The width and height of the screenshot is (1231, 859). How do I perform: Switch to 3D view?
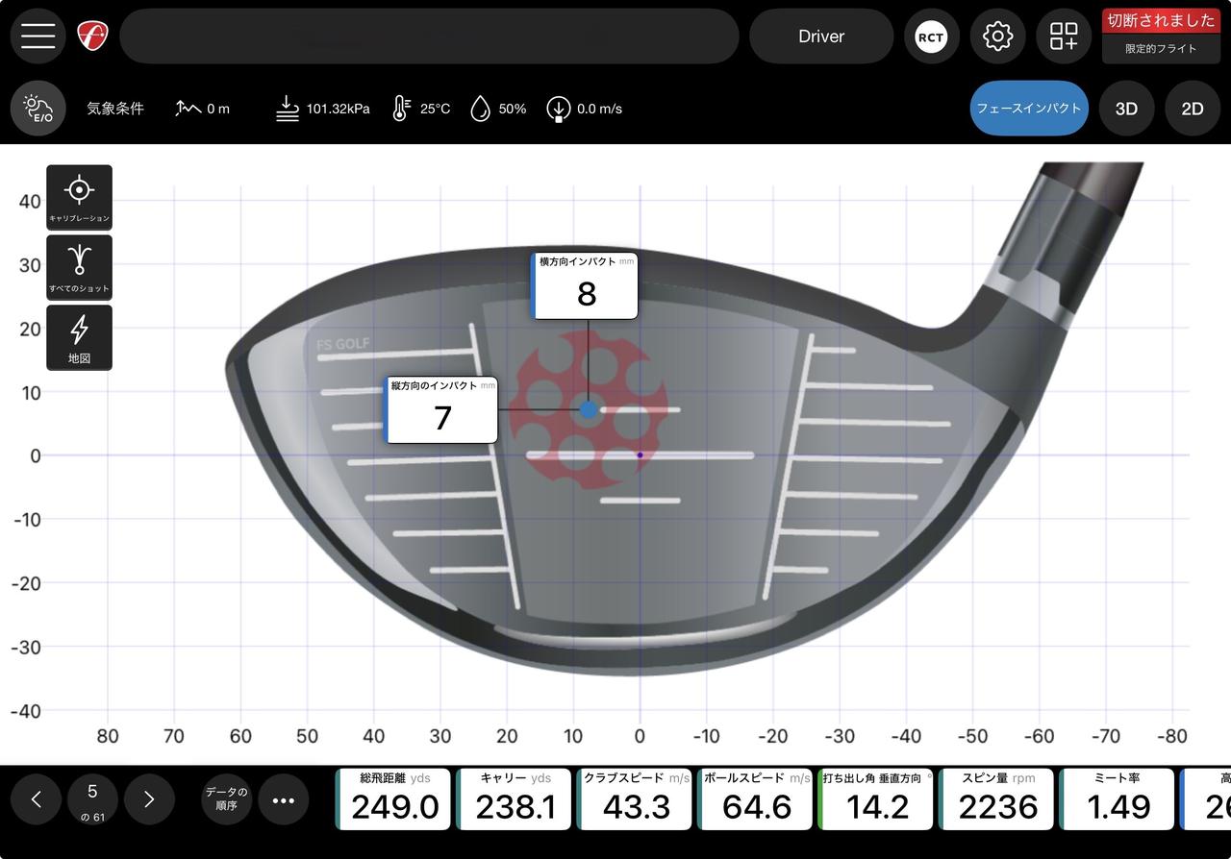pyautogui.click(x=1126, y=109)
